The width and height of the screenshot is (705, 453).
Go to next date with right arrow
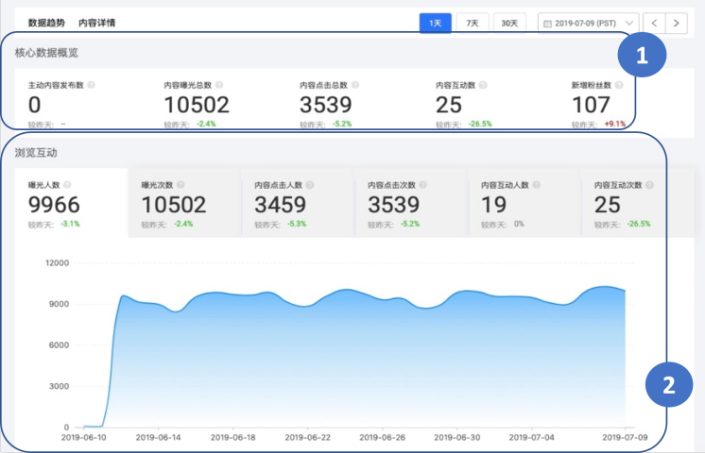678,23
